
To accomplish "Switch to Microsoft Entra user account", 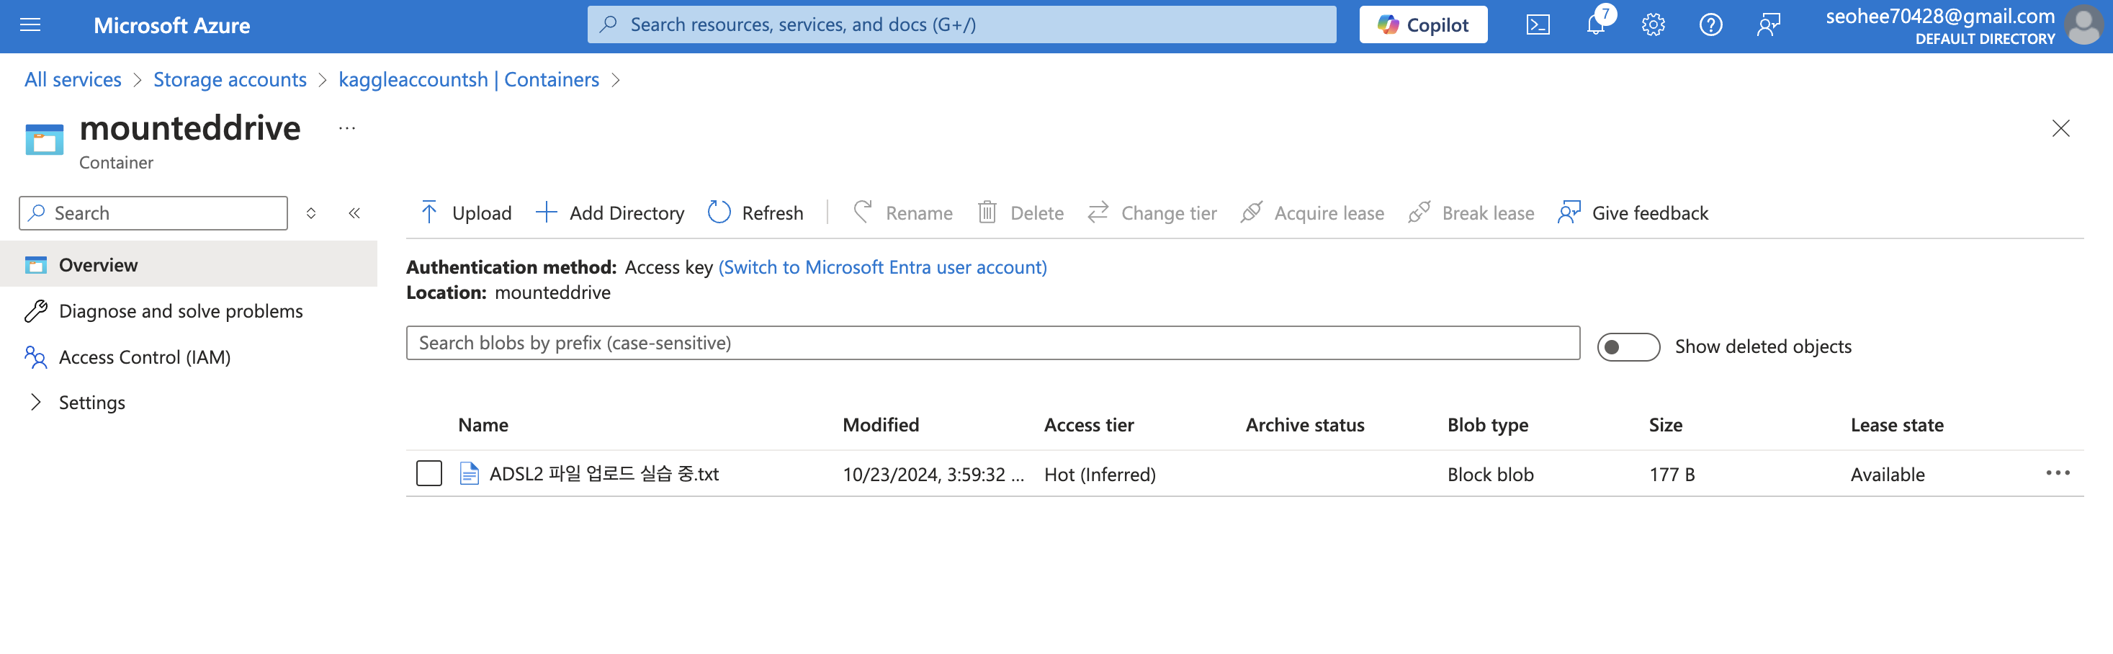I will point(883,267).
